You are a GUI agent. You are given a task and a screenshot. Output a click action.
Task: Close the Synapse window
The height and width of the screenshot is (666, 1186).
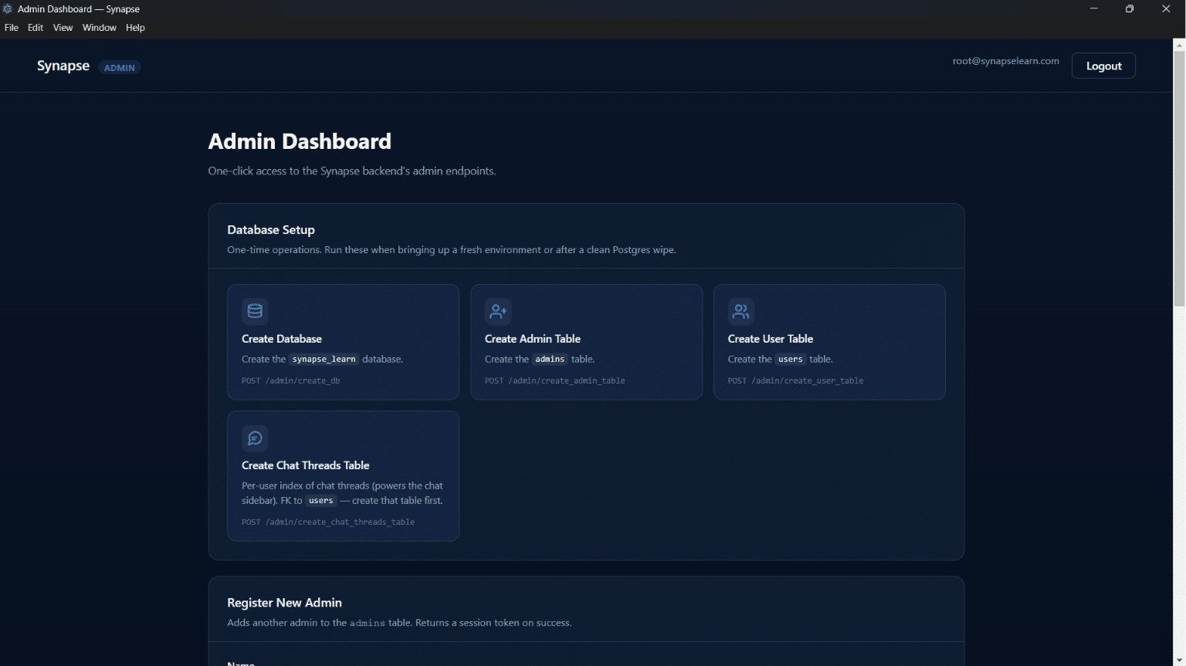click(1166, 9)
